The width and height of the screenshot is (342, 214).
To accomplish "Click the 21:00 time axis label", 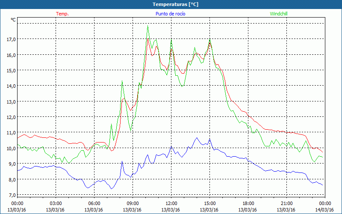I will [x=286, y=204].
